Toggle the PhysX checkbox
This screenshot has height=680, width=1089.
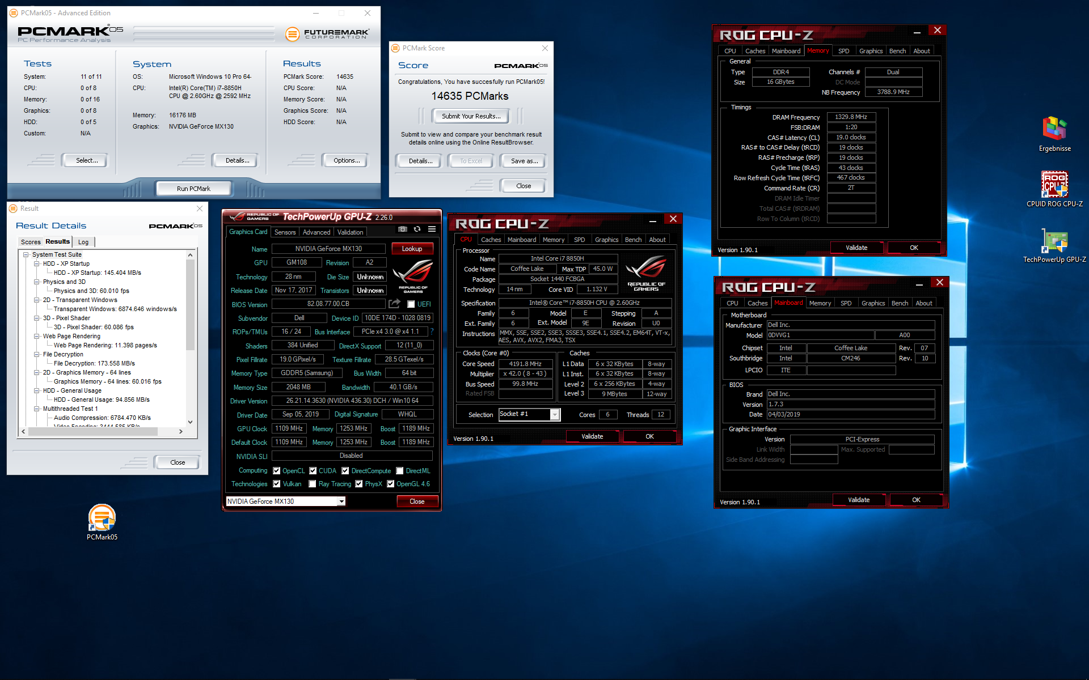pos(358,484)
